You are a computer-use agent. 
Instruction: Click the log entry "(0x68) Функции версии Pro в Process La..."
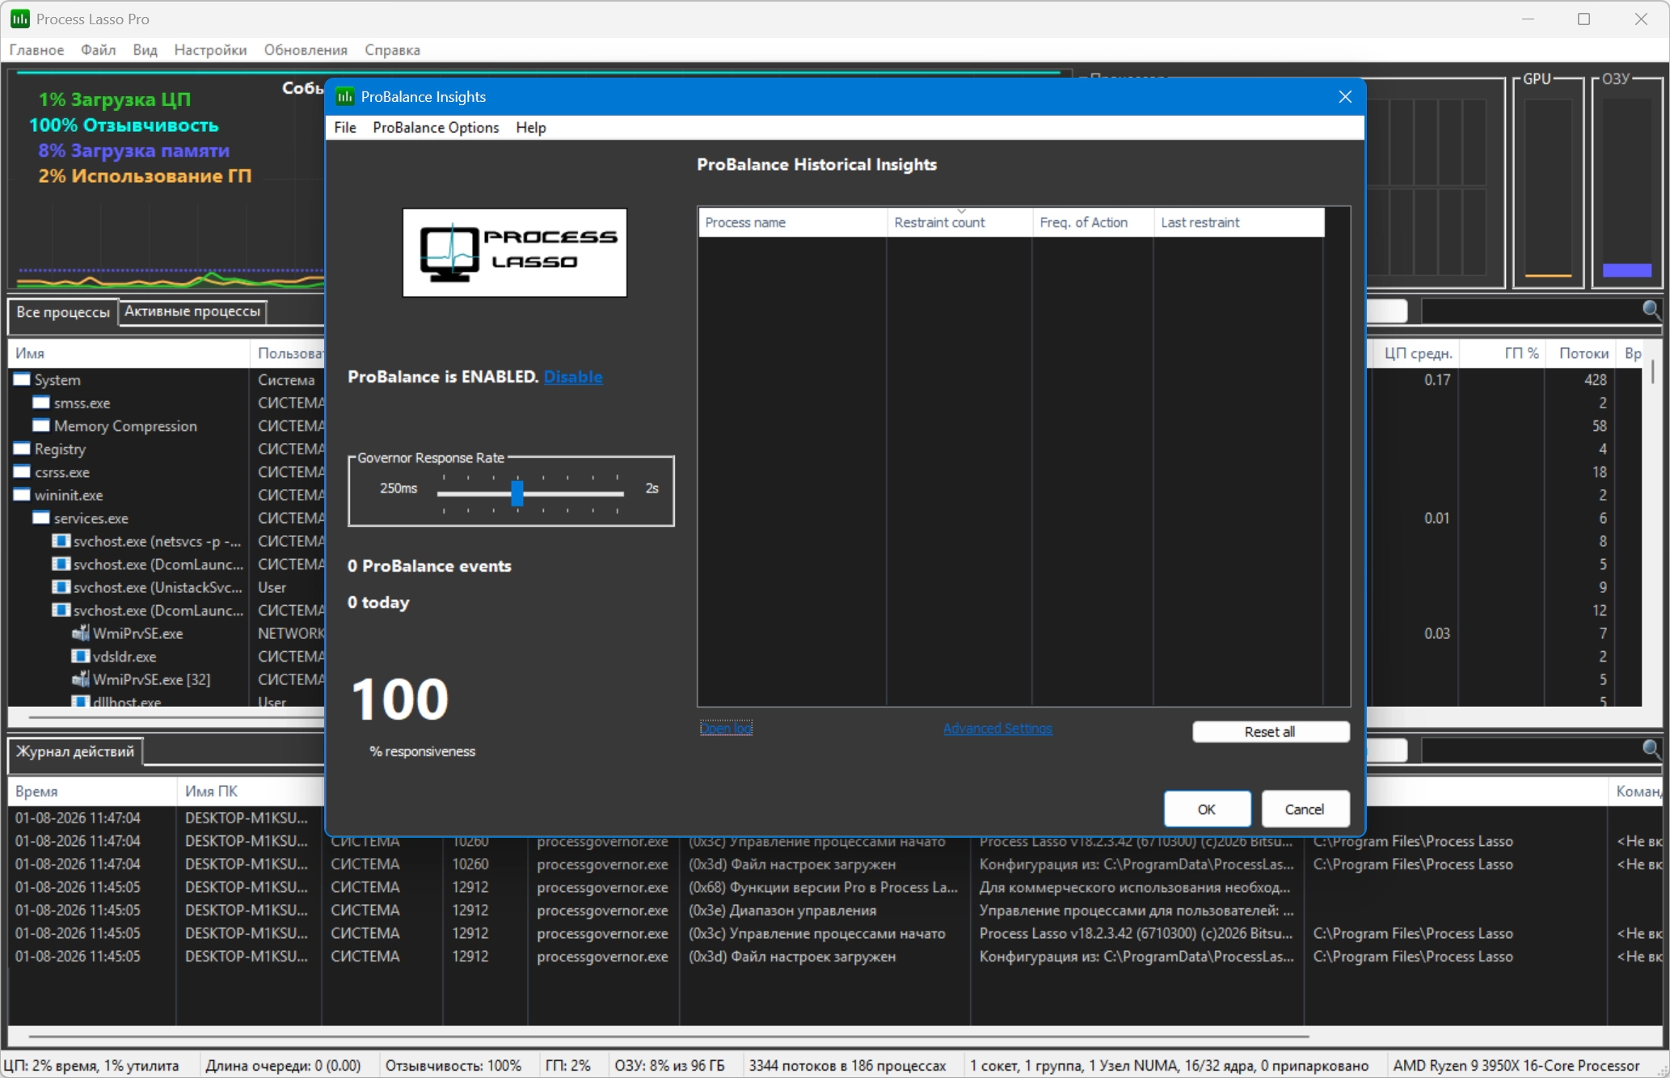point(823,887)
